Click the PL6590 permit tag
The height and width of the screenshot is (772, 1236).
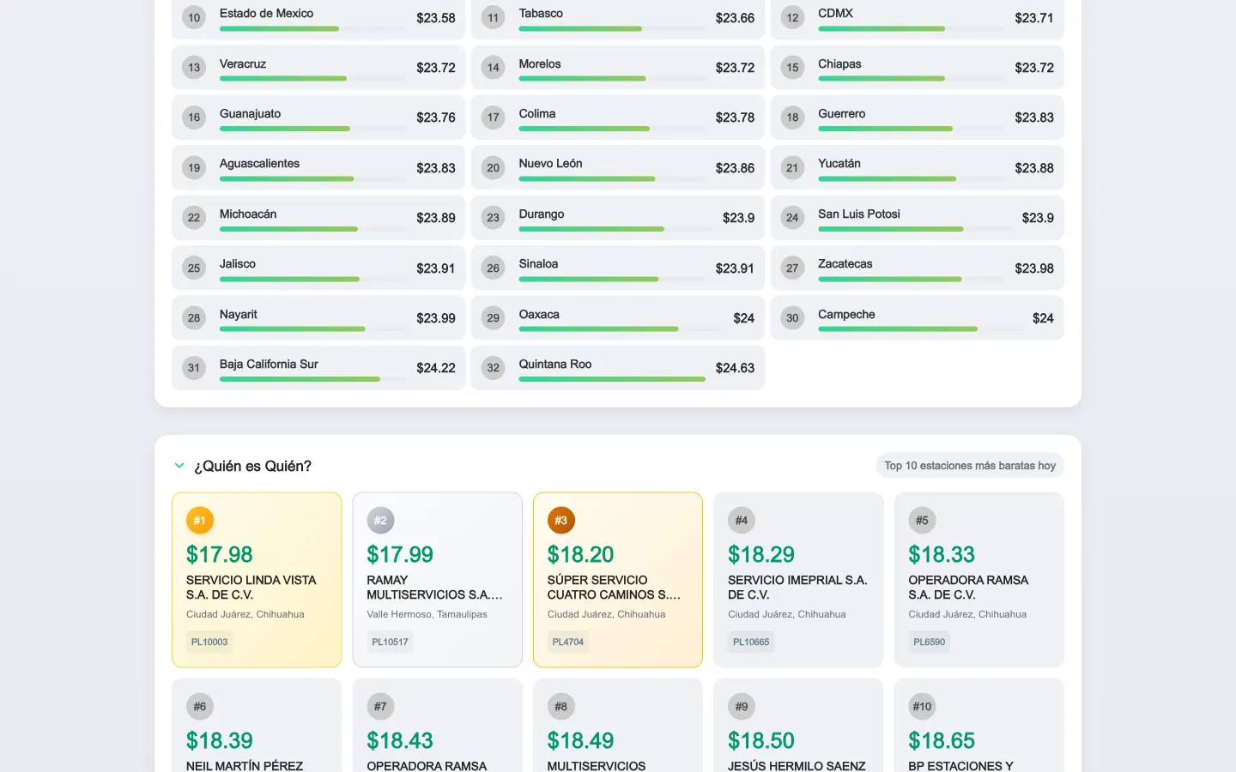coord(930,642)
